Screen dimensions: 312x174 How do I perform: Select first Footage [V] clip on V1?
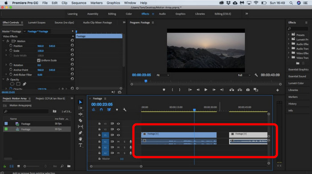tap(179, 135)
